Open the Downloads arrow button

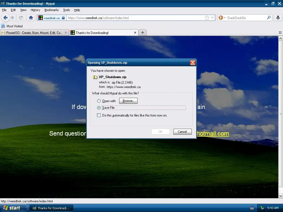pyautogui.click(x=278, y=18)
